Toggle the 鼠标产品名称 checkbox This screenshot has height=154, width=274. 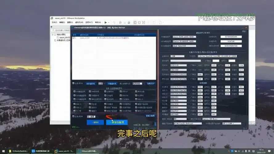pos(105,111)
